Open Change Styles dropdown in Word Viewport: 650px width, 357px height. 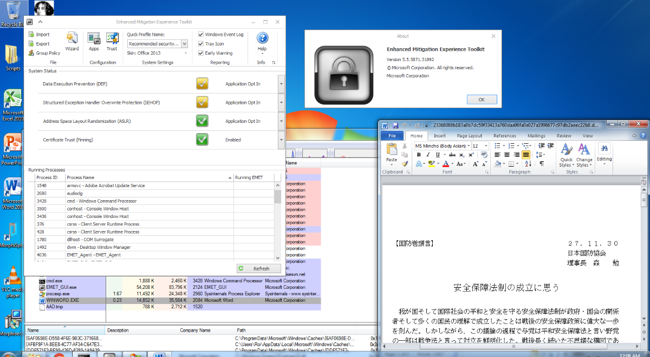click(x=584, y=155)
